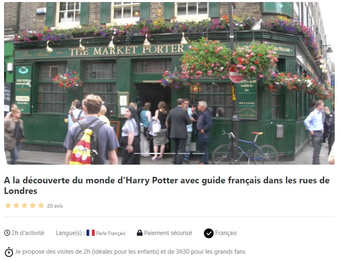The height and width of the screenshot is (261, 342).
Task: Go to the third carousel slide indicator
Action: coord(169,154)
